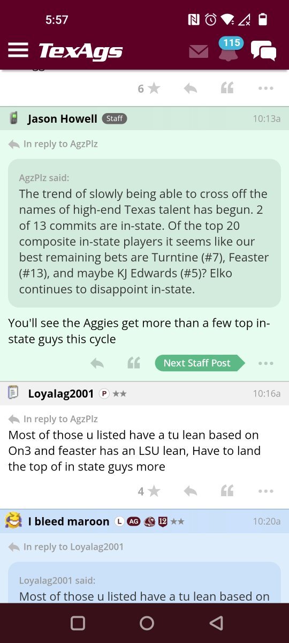This screenshot has height=643, width=289.
Task: Star Loyalag2001's post with 4 stars
Action: tap(149, 491)
